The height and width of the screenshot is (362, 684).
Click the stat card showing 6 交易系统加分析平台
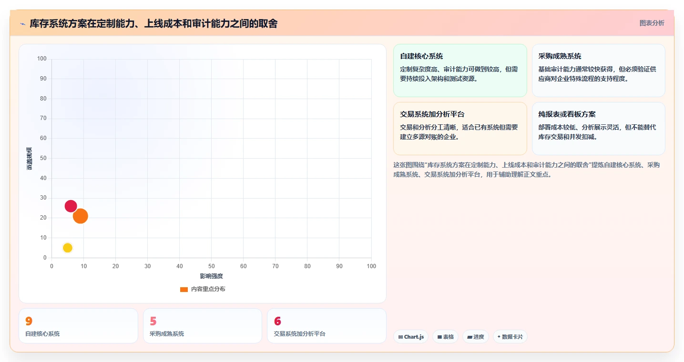tap(327, 326)
